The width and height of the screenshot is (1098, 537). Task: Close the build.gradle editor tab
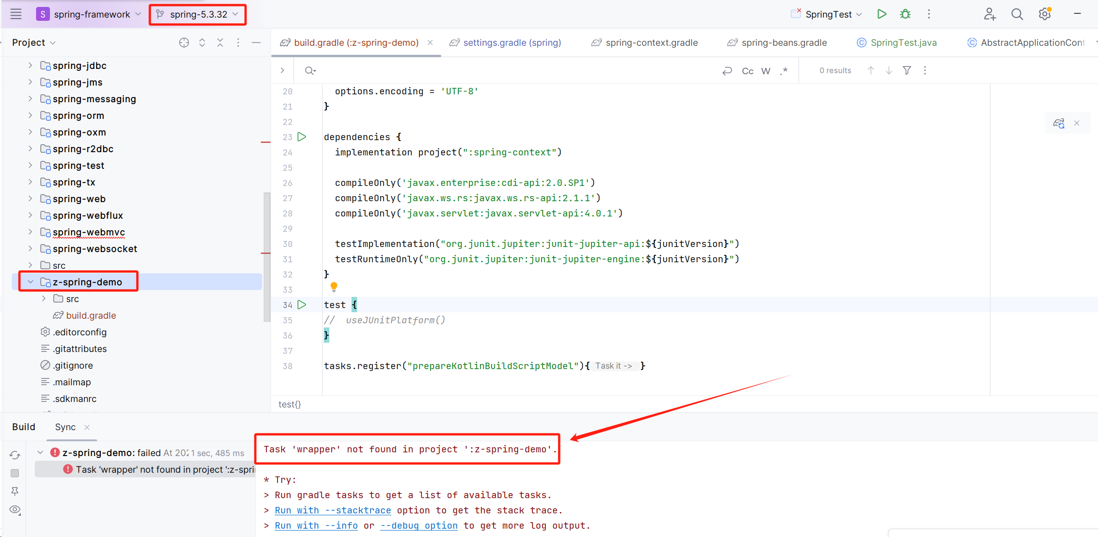[430, 43]
